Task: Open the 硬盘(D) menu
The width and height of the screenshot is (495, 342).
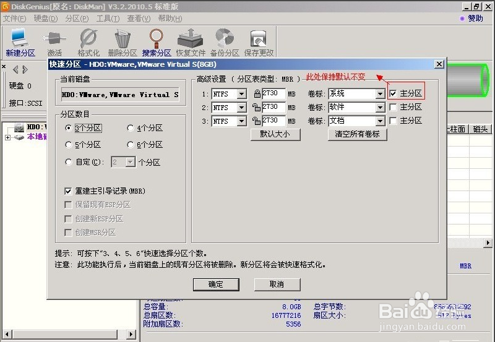Action: pyautogui.click(x=46, y=19)
